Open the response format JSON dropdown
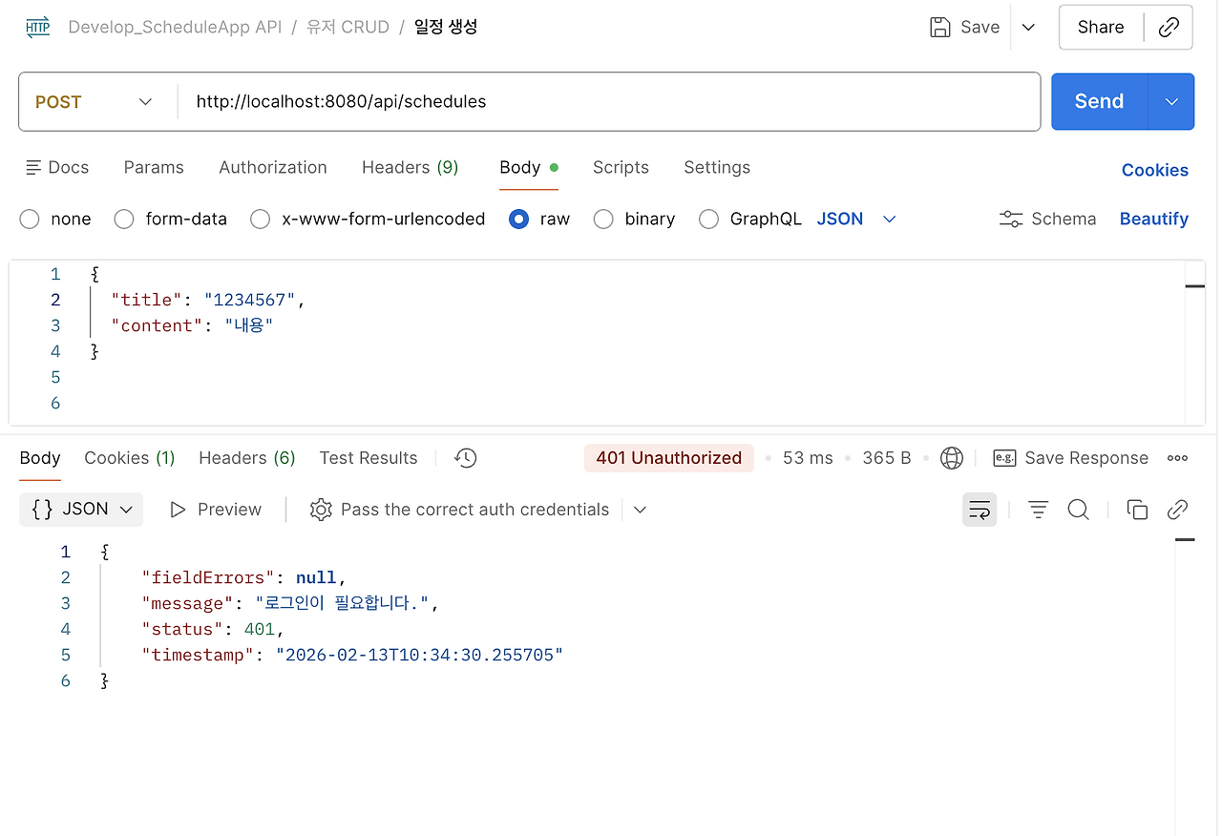Image resolution: width=1222 pixels, height=836 pixels. point(81,510)
